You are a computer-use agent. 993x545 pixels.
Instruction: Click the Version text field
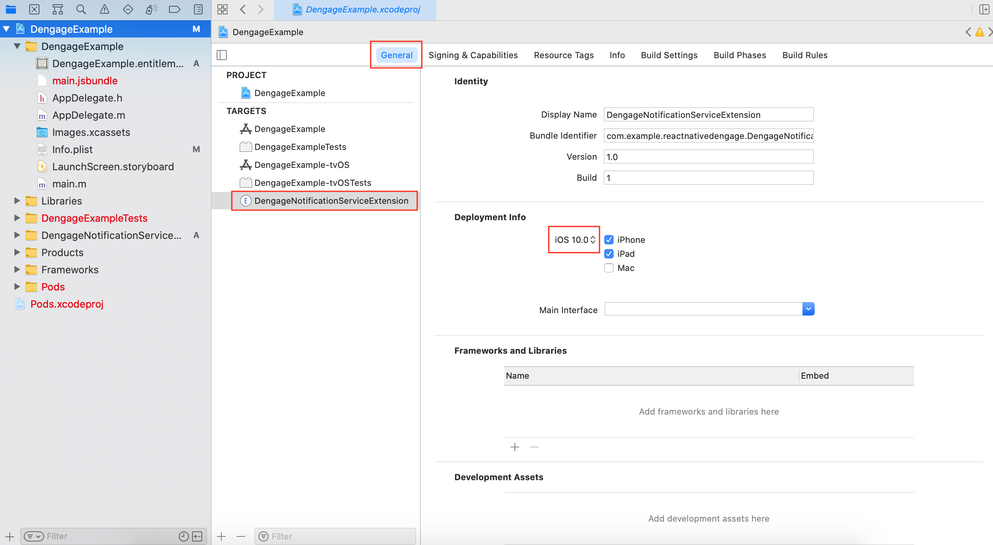tap(708, 157)
